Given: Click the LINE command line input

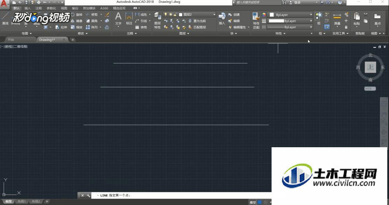Looking at the screenshot, I should [181, 195].
